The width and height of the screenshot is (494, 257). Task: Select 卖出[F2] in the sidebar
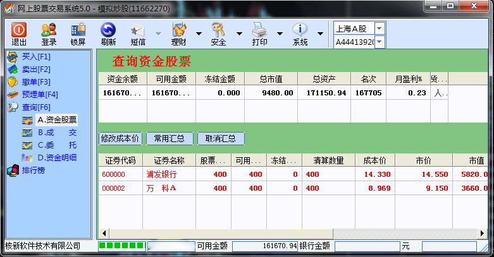[35, 69]
